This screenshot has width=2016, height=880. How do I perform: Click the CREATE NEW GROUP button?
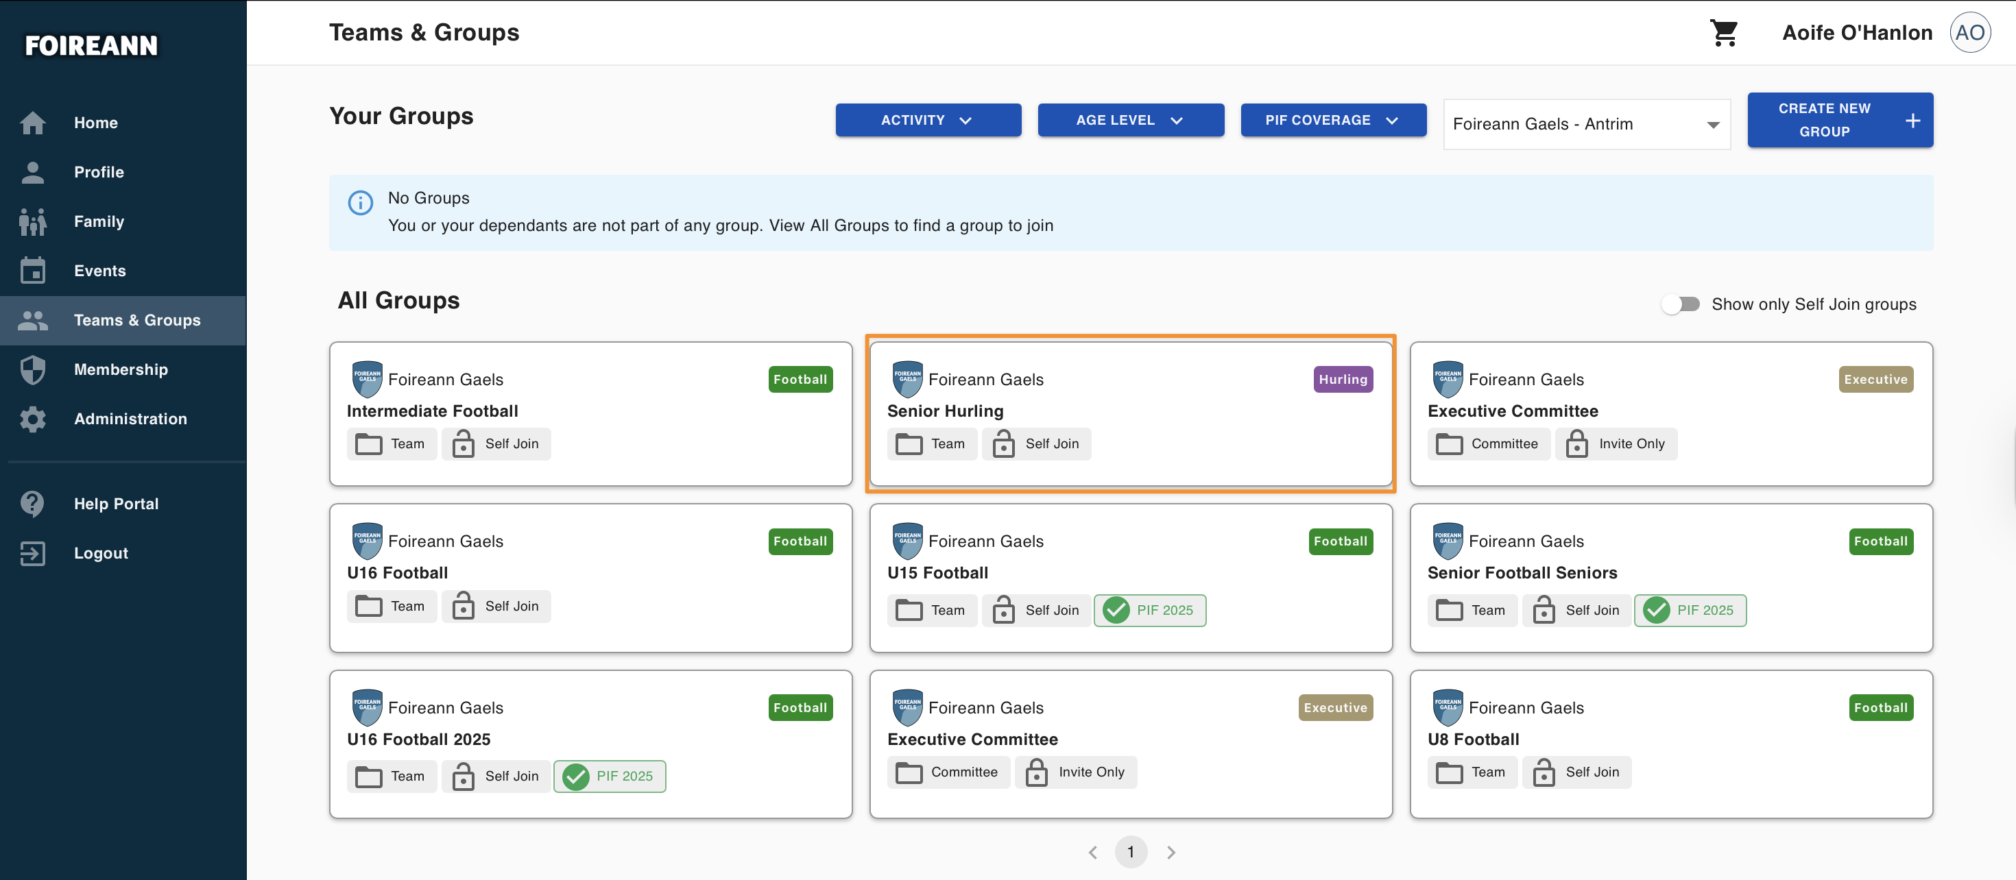pos(1840,121)
